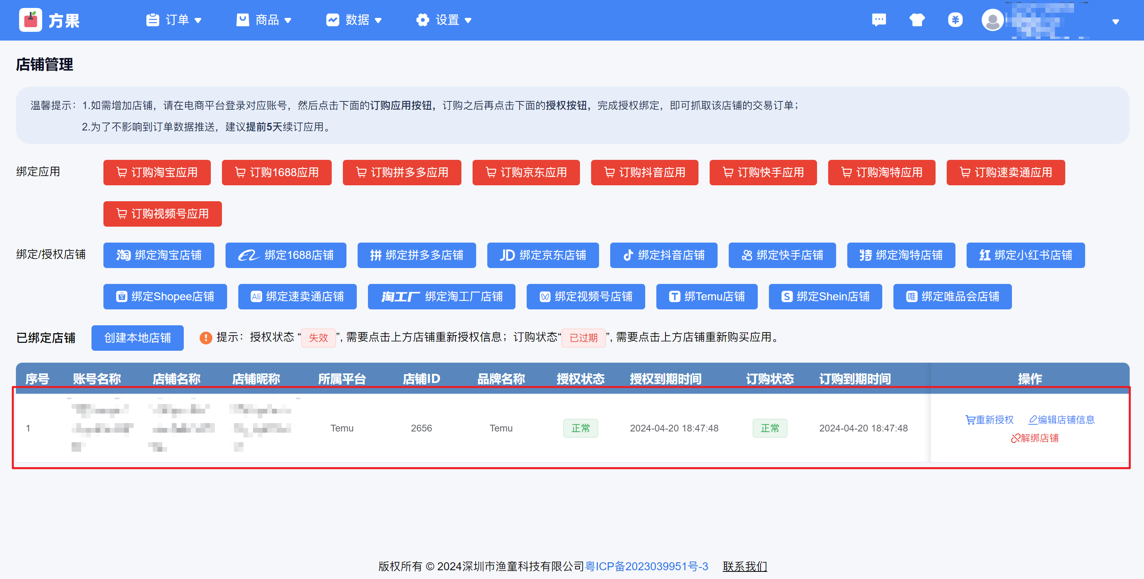Click 绑Temu店铺 button
1144x579 pixels.
click(706, 297)
